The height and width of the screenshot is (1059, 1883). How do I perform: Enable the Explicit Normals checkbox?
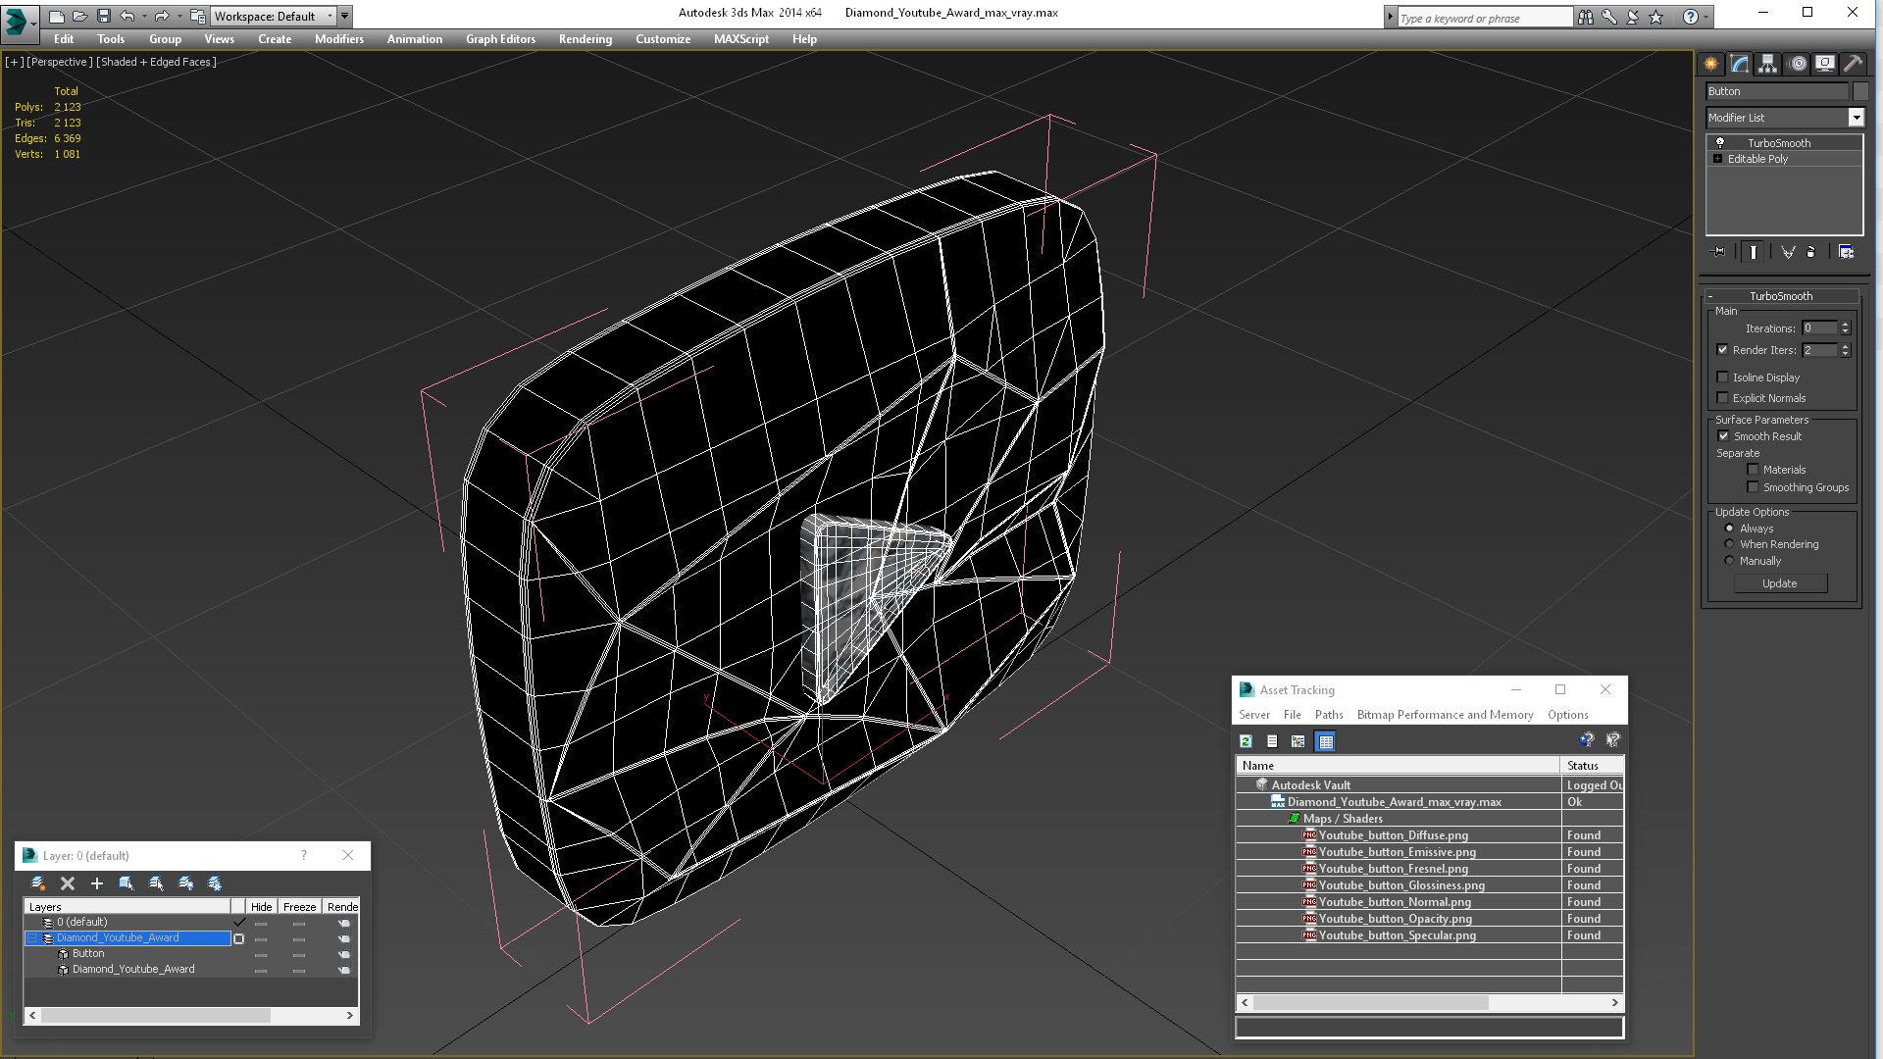1722,398
